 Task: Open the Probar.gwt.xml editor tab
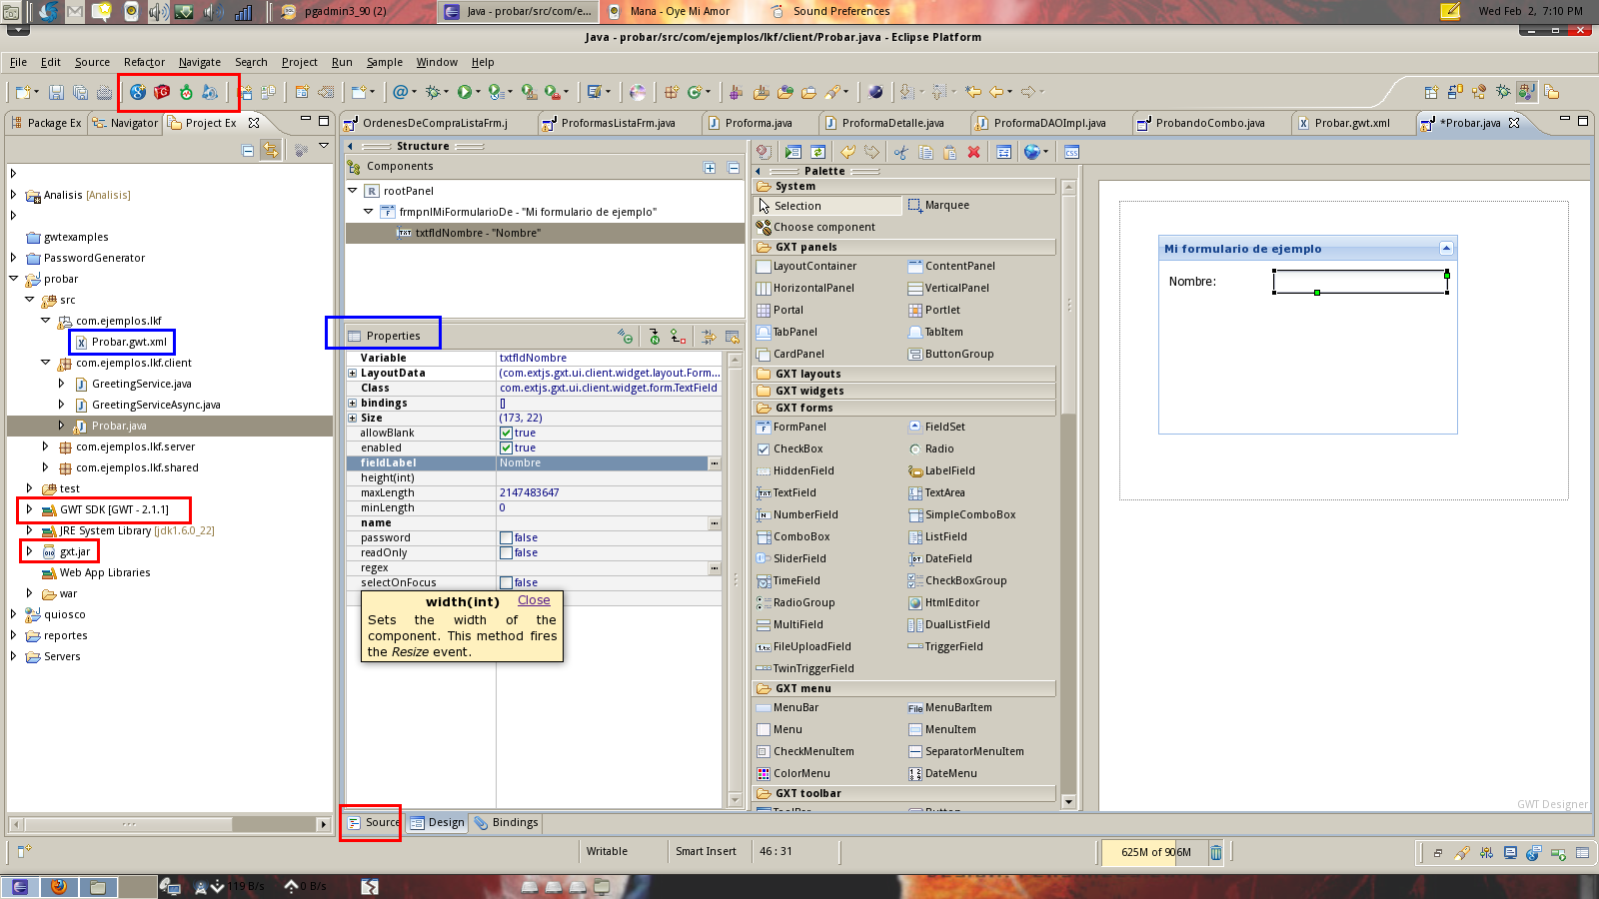[x=1345, y=123]
